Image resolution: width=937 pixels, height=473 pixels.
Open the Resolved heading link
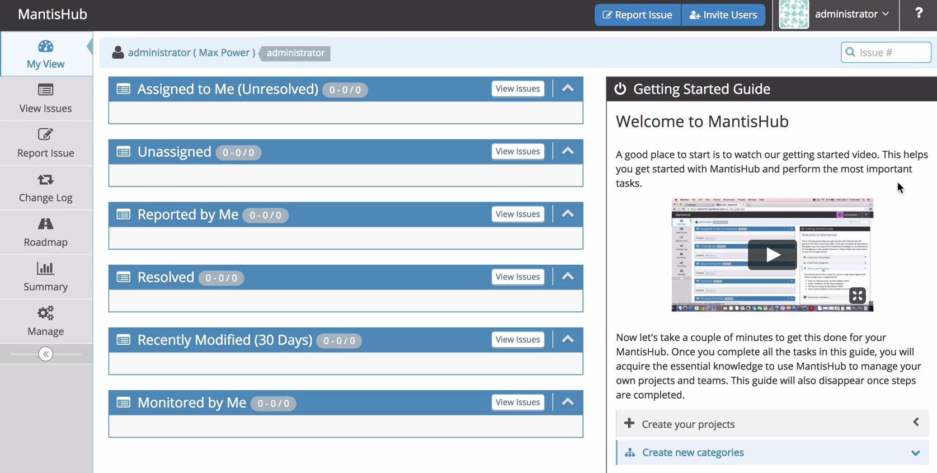[x=166, y=277]
